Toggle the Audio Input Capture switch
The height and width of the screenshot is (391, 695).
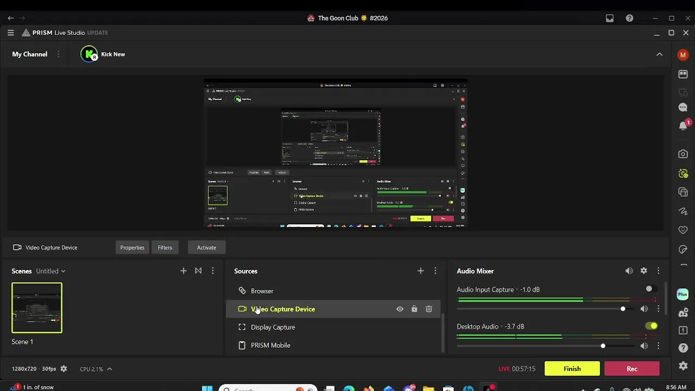pos(651,289)
